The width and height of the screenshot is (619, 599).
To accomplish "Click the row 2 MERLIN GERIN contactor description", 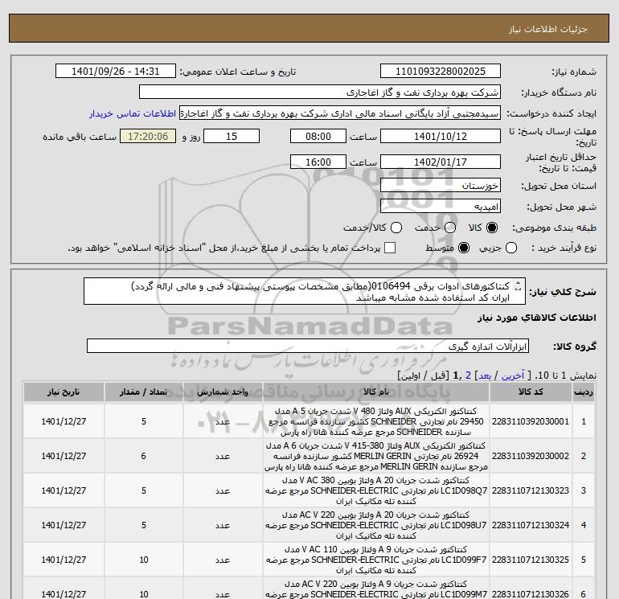I will tap(376, 456).
